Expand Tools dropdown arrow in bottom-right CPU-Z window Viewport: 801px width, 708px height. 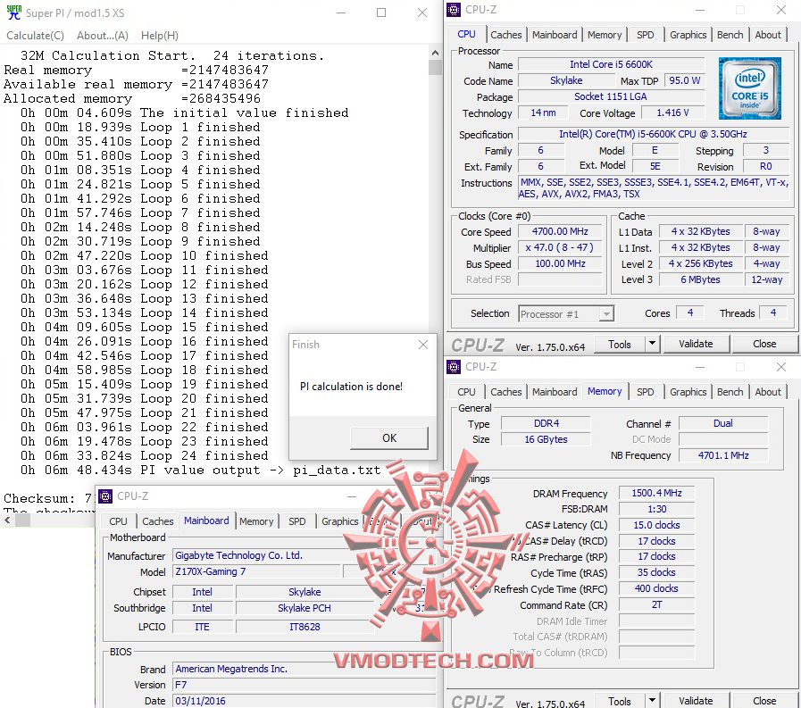click(653, 701)
